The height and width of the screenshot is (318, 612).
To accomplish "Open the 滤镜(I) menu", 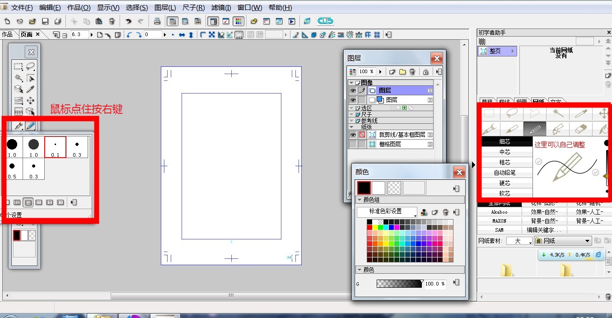I will coord(221,8).
